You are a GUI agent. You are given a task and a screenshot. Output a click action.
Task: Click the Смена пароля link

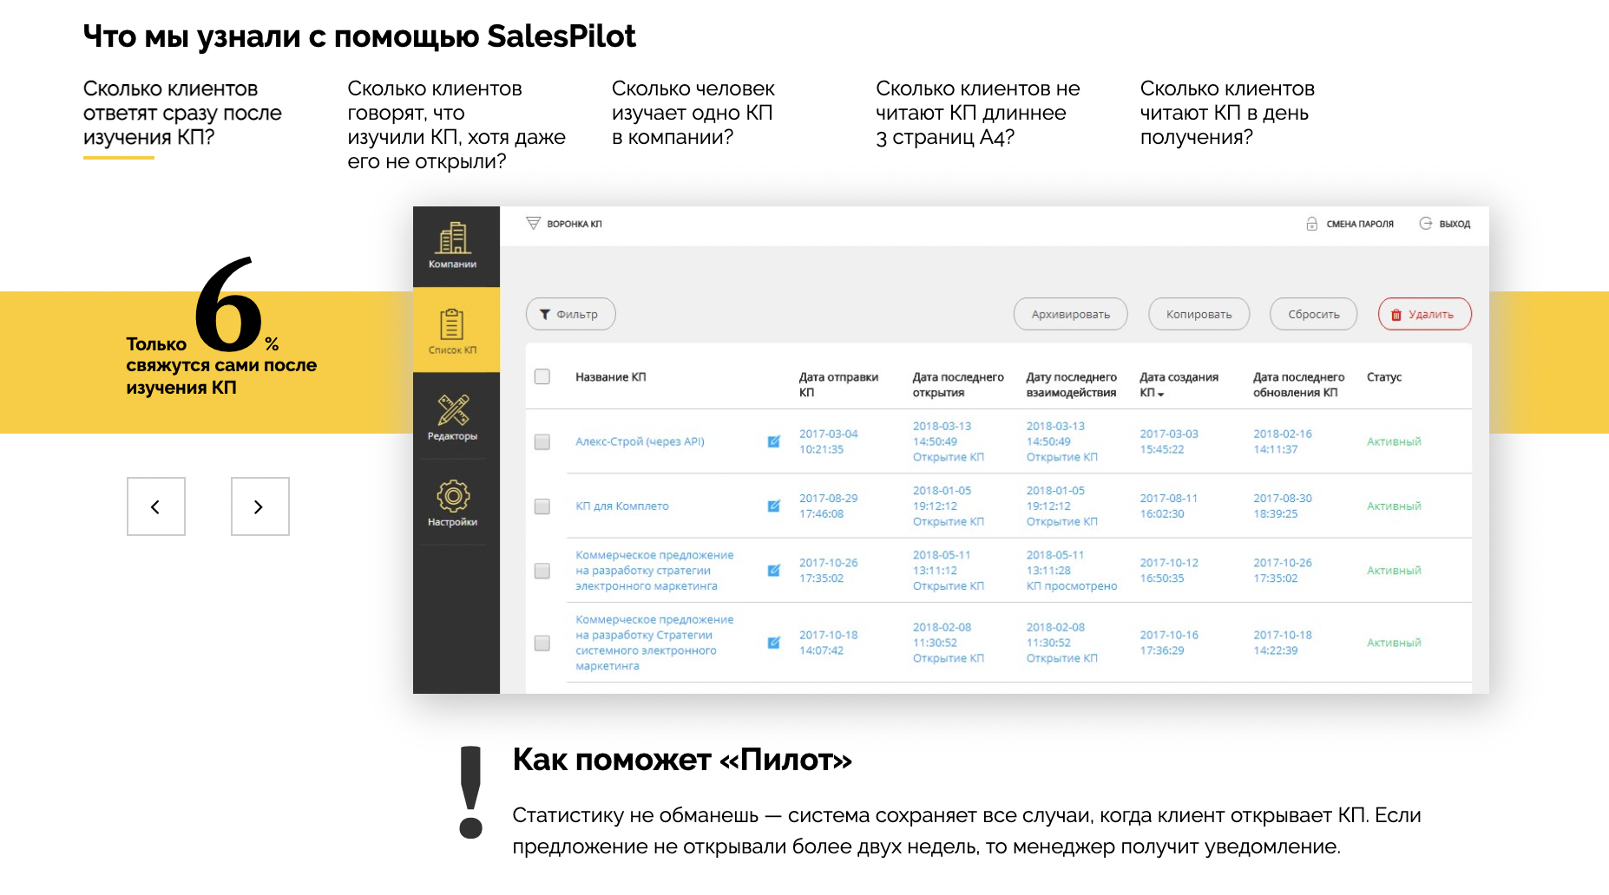[x=1360, y=224]
